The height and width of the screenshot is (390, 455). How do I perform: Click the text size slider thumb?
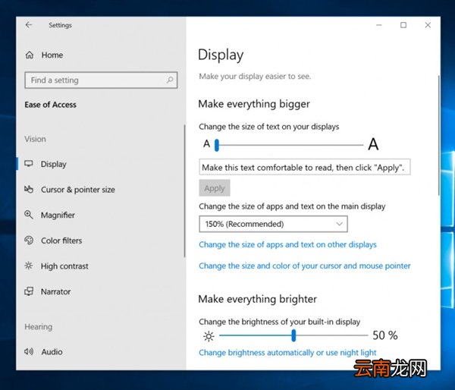pyautogui.click(x=216, y=145)
